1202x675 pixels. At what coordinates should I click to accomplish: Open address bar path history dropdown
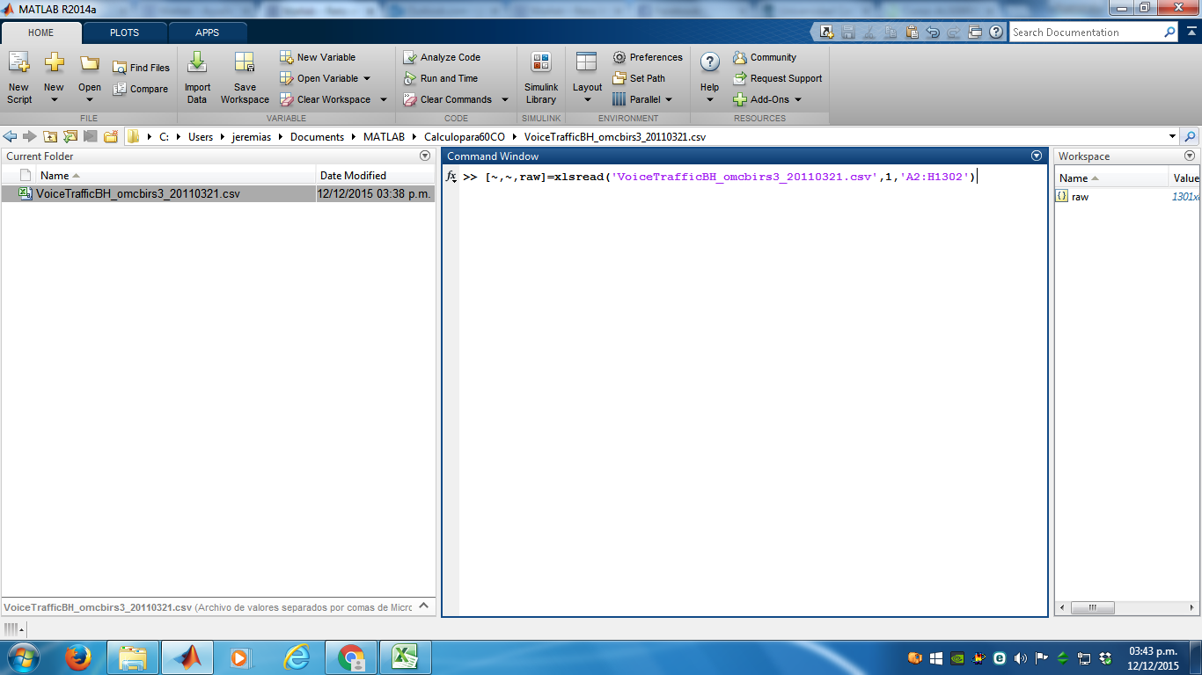point(1172,137)
